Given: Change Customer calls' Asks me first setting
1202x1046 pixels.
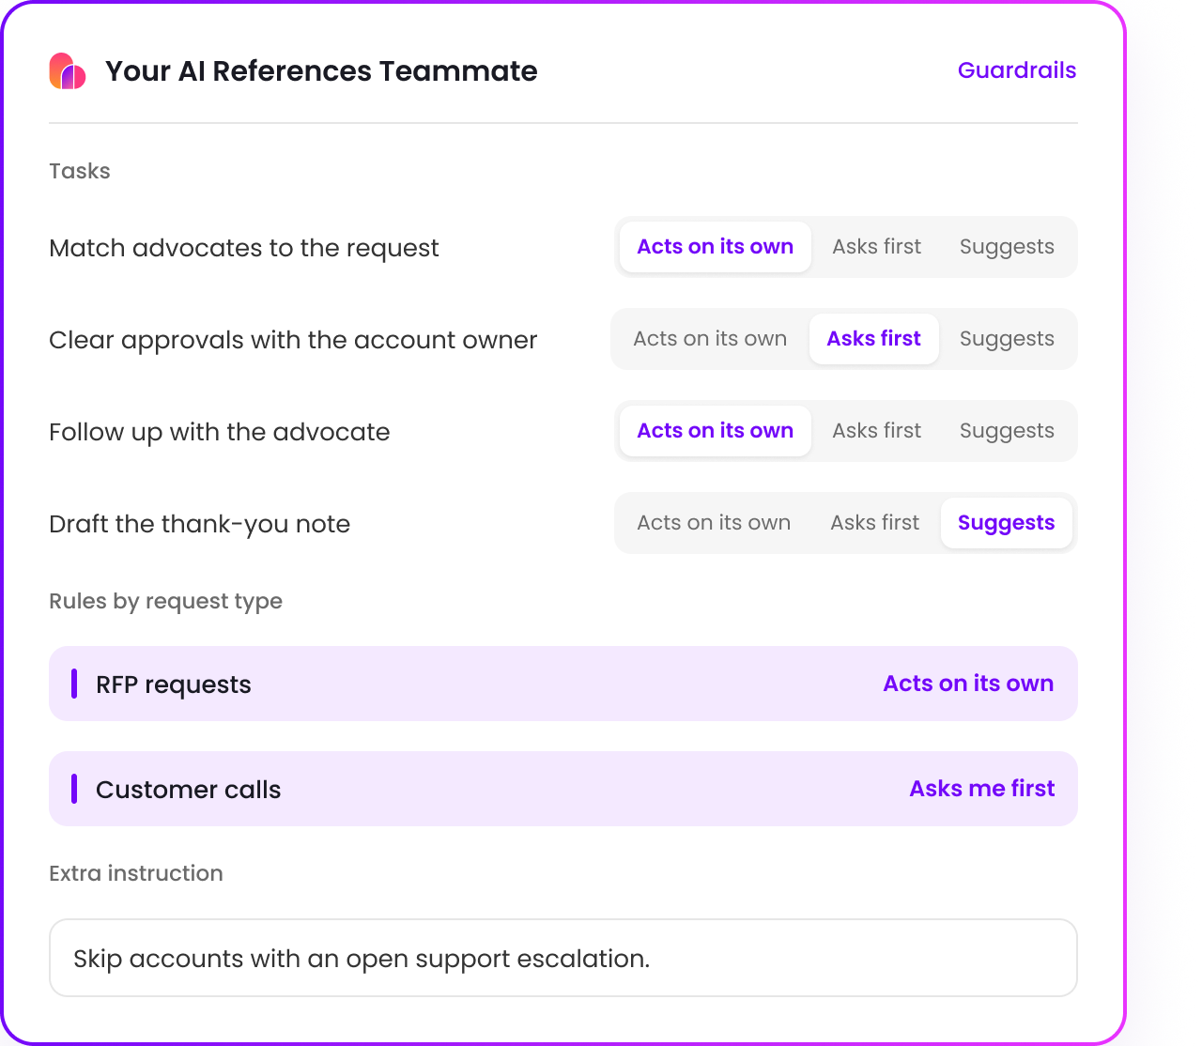Looking at the screenshot, I should click(x=982, y=789).
